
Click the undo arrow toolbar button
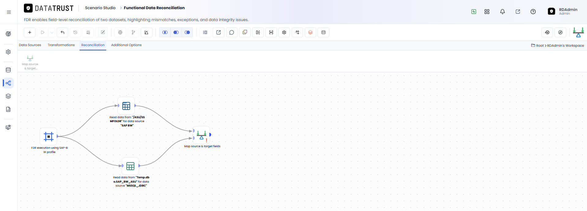click(x=62, y=32)
